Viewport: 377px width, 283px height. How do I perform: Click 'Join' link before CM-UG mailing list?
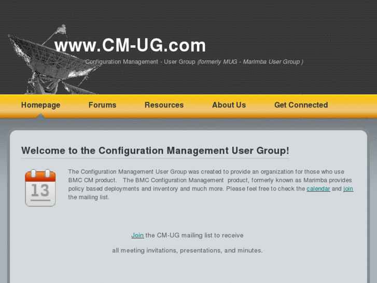137,235
